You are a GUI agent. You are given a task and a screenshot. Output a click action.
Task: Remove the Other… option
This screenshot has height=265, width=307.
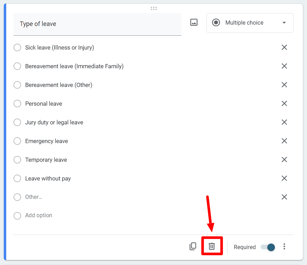point(284,197)
